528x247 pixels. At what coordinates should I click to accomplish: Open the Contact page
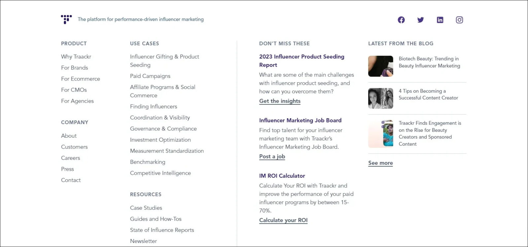coord(71,180)
